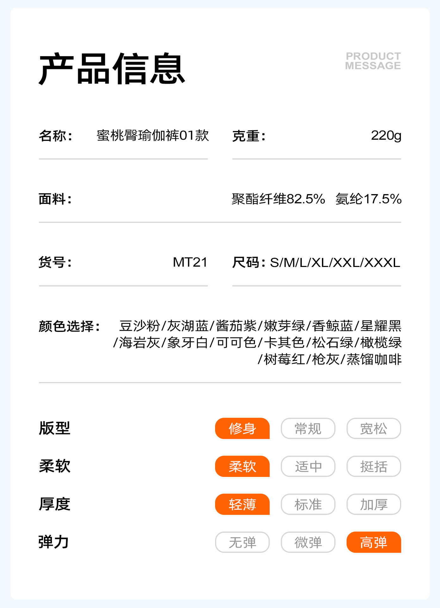Choose the 标准 thickness option
This screenshot has width=440, height=608.
[x=308, y=504]
